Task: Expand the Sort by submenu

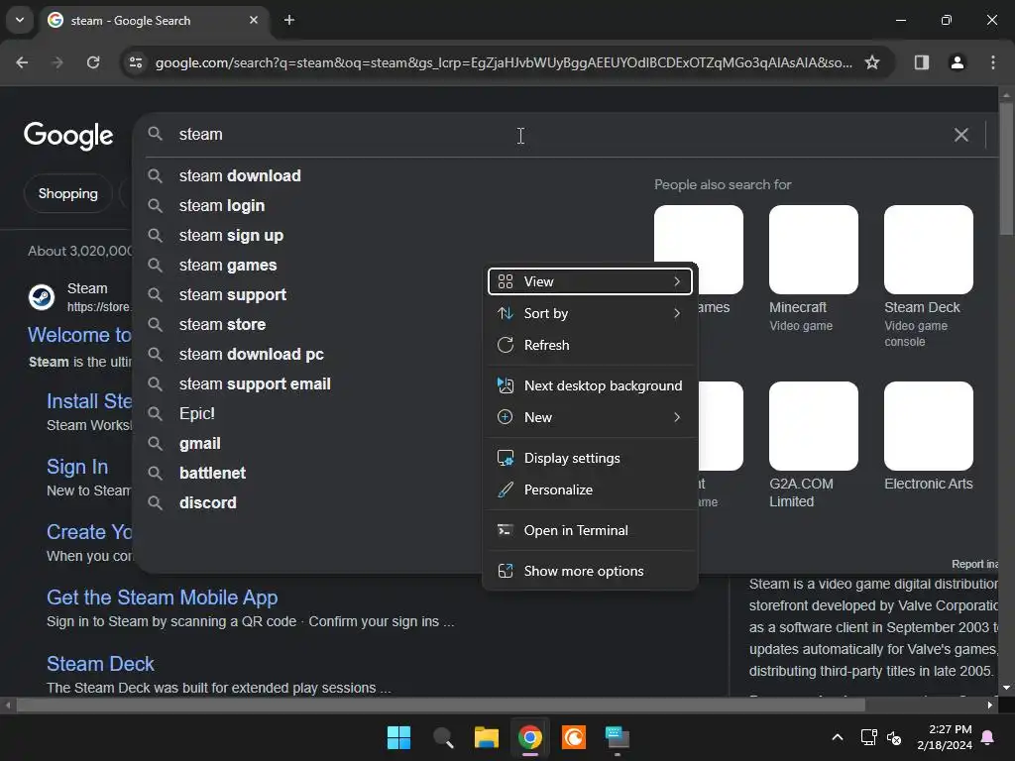Action: [590, 313]
